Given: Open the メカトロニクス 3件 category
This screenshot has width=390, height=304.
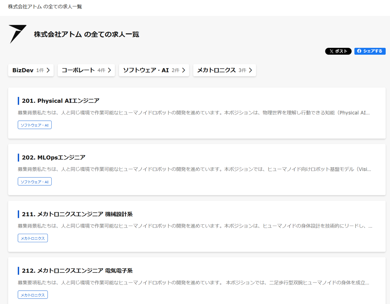Looking at the screenshot, I should point(225,70).
